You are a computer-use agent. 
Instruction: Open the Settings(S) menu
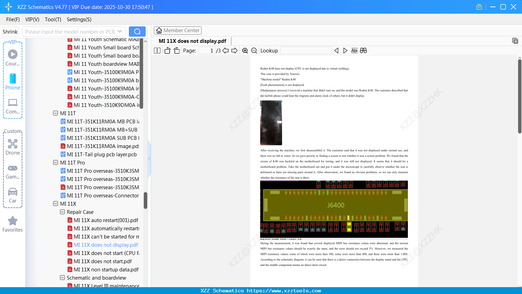79,20
